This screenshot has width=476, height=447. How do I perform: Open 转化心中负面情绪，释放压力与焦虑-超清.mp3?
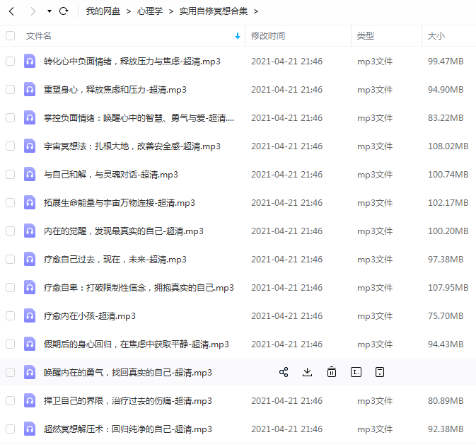132,62
